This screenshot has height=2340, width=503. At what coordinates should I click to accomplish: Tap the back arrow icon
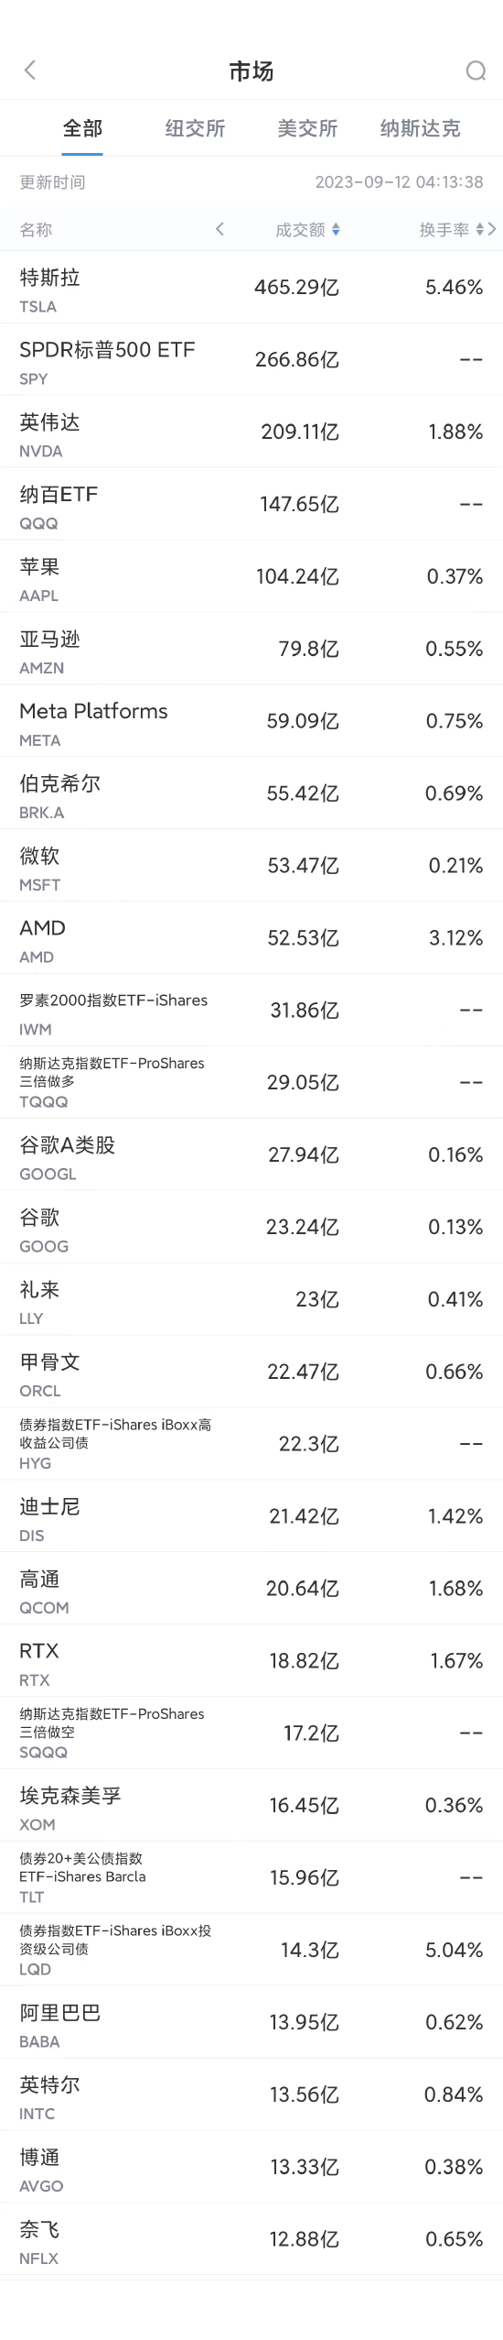pyautogui.click(x=30, y=71)
